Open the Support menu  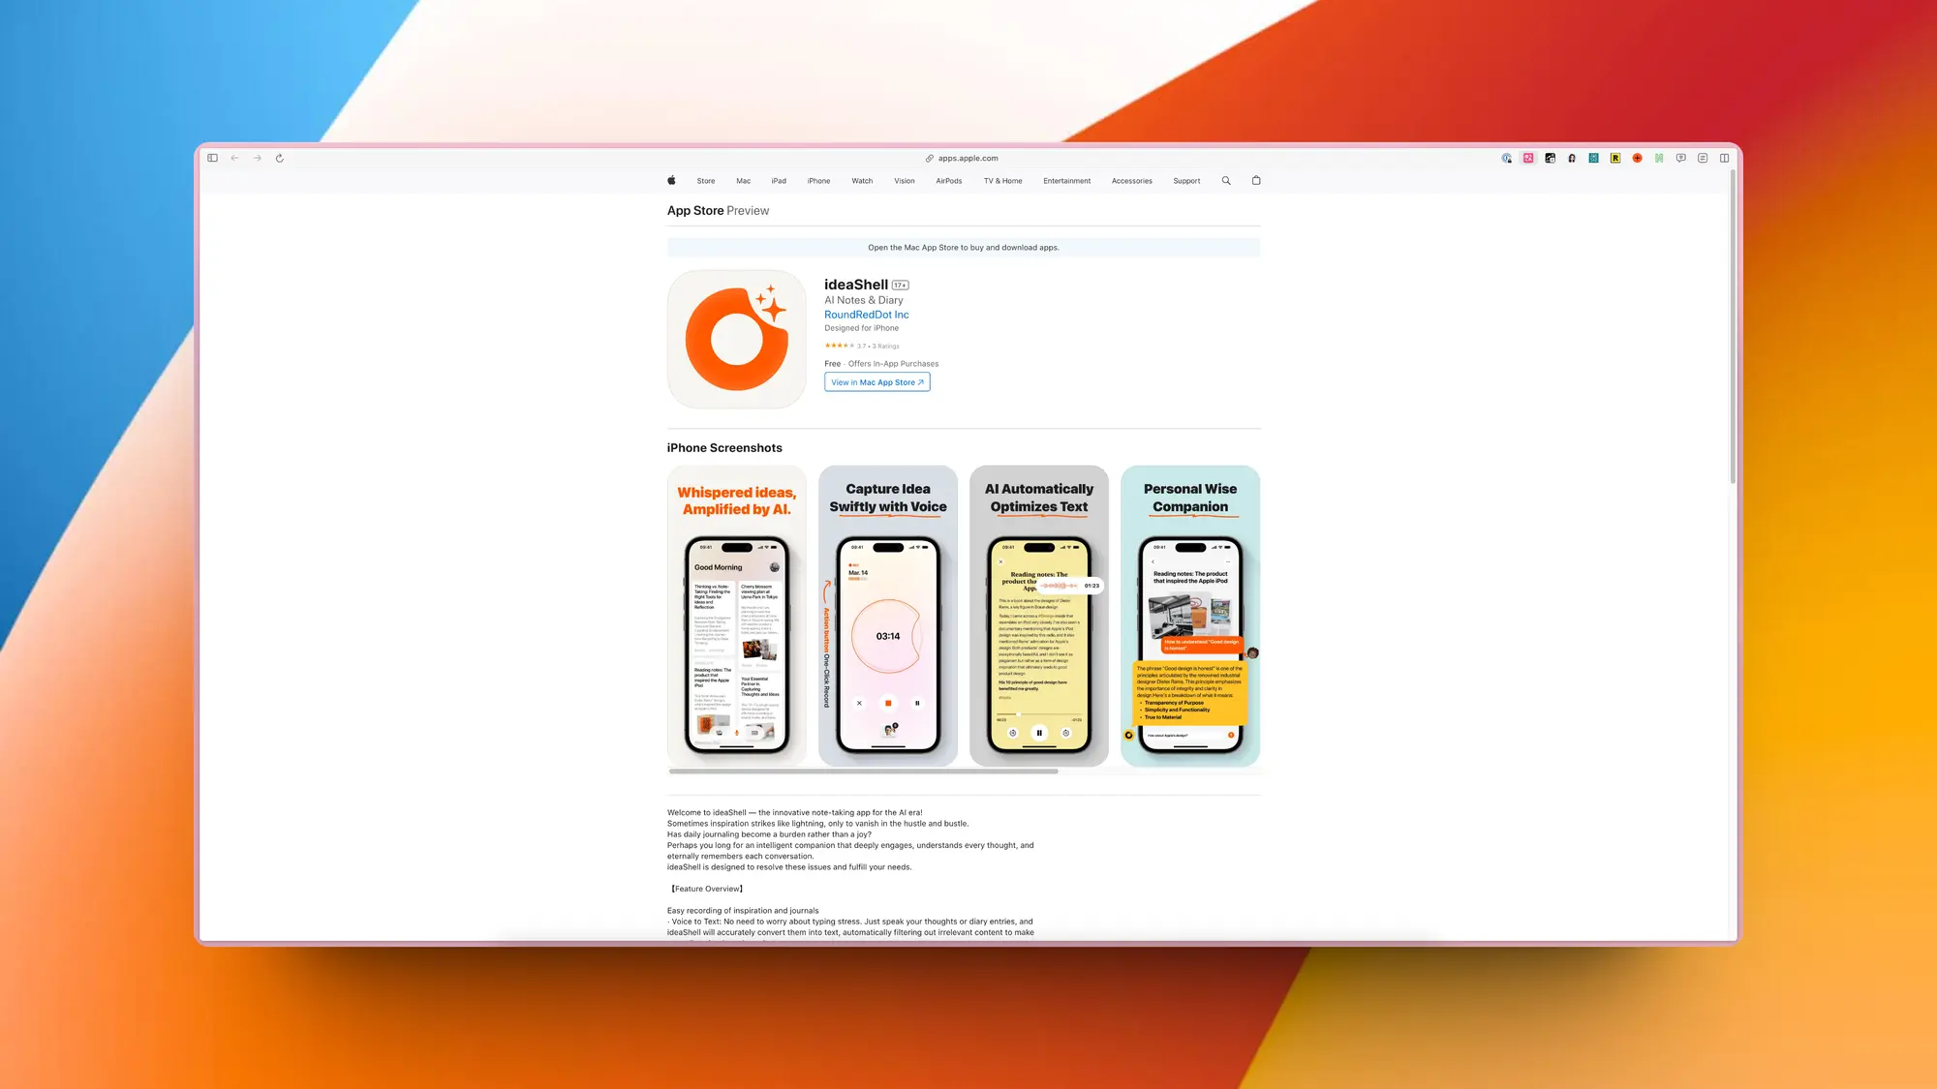tap(1186, 181)
